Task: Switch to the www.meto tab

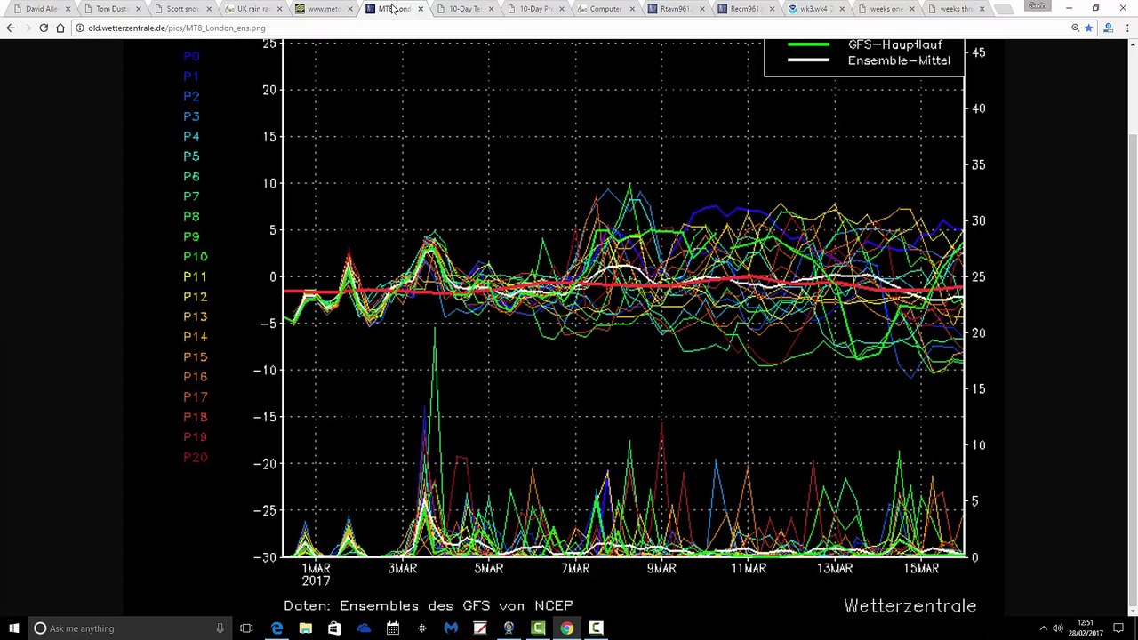Action: [x=324, y=9]
